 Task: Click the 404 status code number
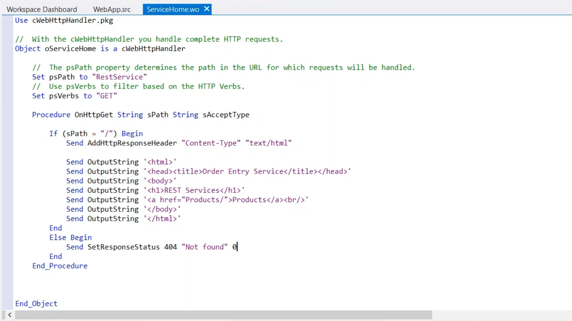pyautogui.click(x=170, y=247)
